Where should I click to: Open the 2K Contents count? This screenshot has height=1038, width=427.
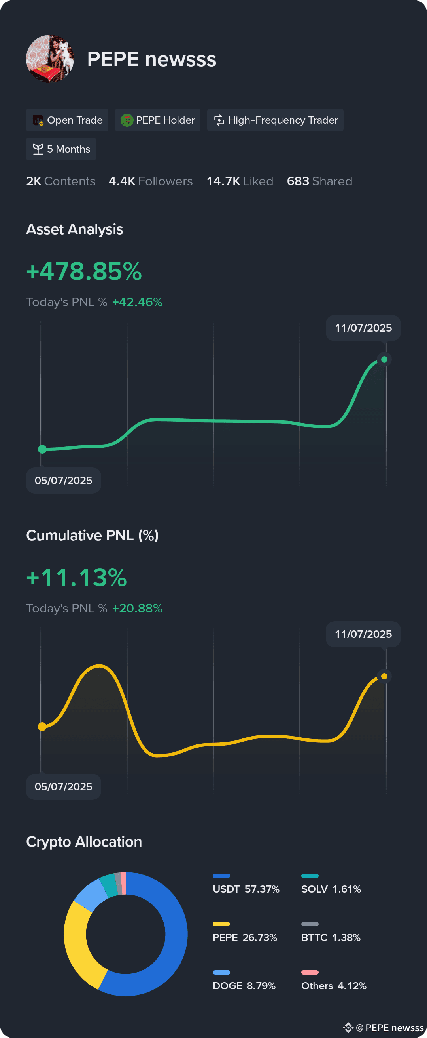click(x=61, y=181)
